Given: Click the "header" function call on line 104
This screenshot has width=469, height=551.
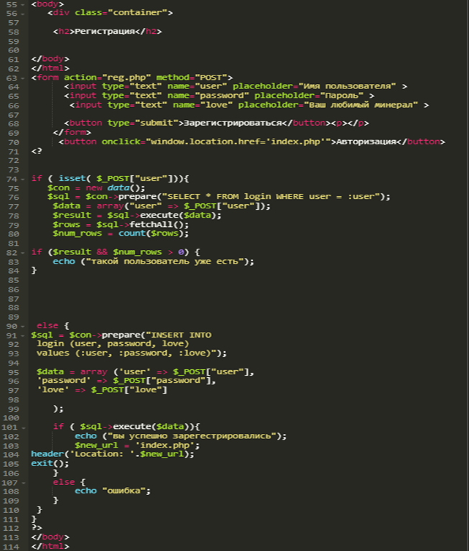Looking at the screenshot, I should (x=47, y=454).
